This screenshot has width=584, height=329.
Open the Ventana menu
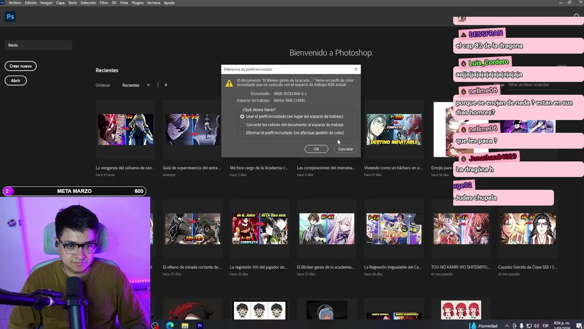point(154,3)
